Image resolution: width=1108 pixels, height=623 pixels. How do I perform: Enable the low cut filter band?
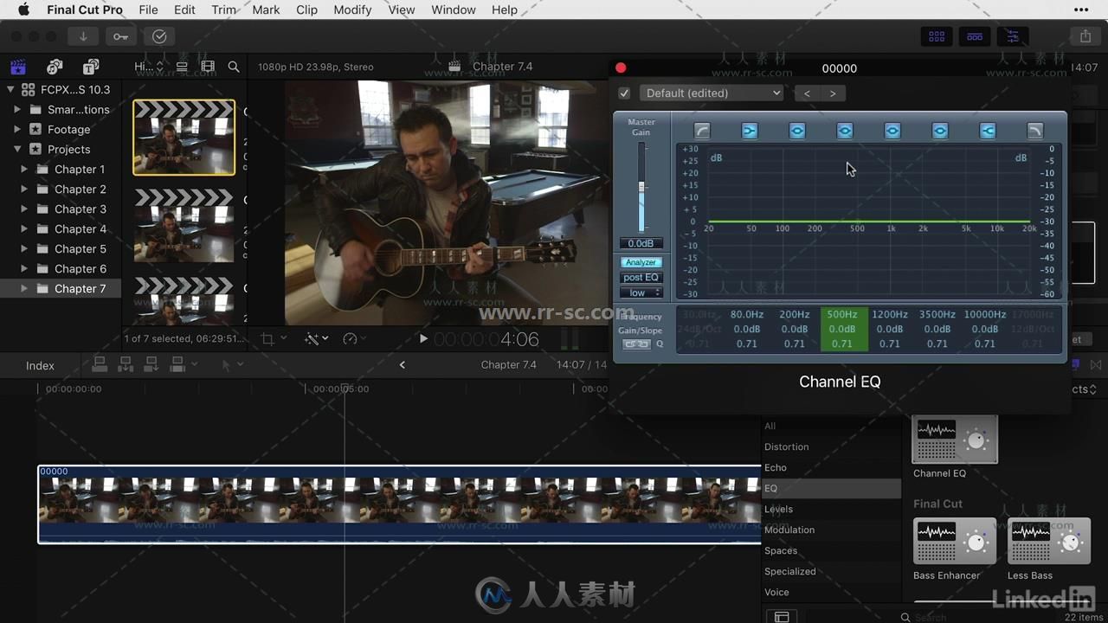tap(702, 131)
